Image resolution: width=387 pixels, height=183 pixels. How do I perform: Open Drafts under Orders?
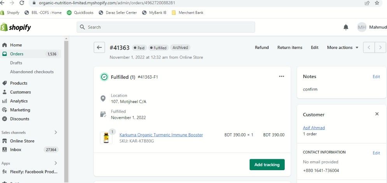pyautogui.click(x=16, y=63)
